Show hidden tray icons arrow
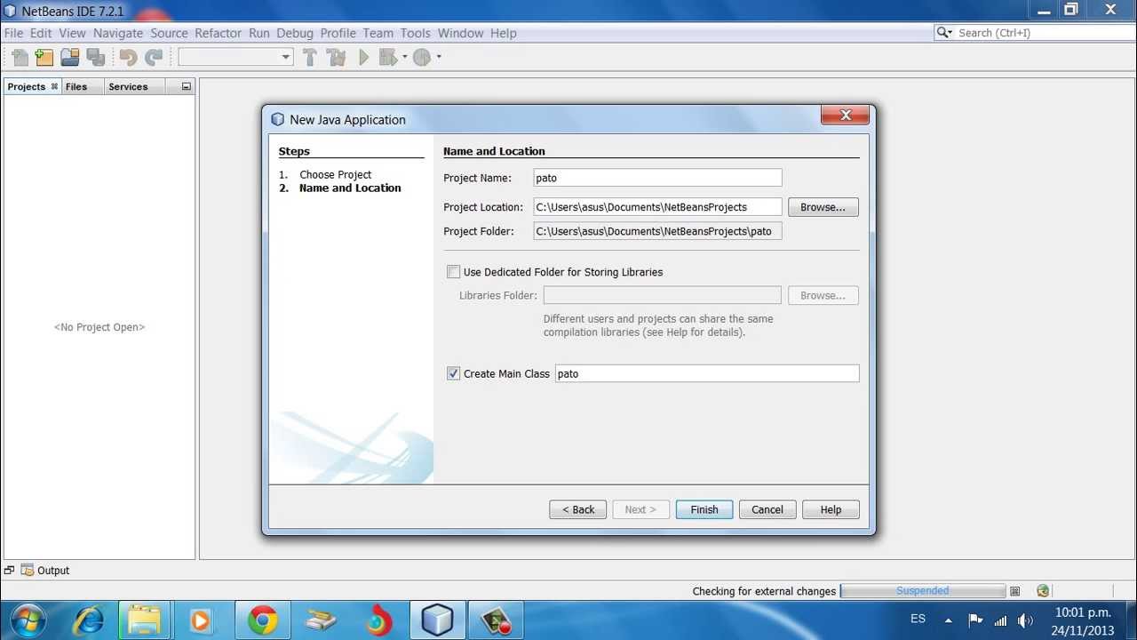The width and height of the screenshot is (1137, 640). [948, 620]
